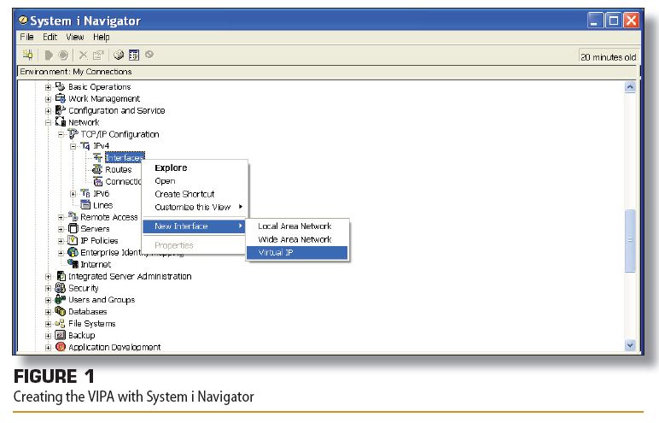Click the IP Policies icon
659x423 pixels.
point(73,240)
